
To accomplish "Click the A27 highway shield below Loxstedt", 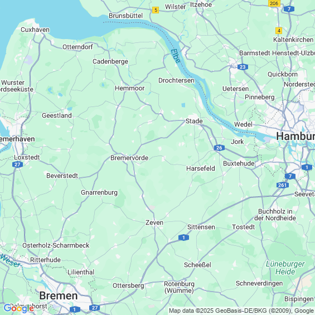I will tap(17, 164).
